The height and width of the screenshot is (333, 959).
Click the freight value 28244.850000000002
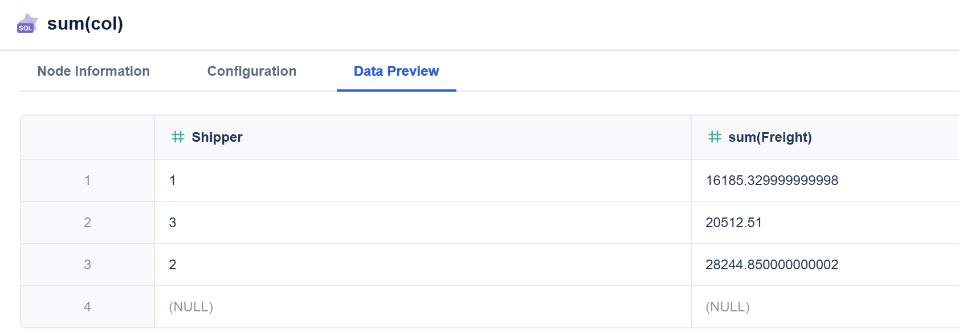coord(772,265)
